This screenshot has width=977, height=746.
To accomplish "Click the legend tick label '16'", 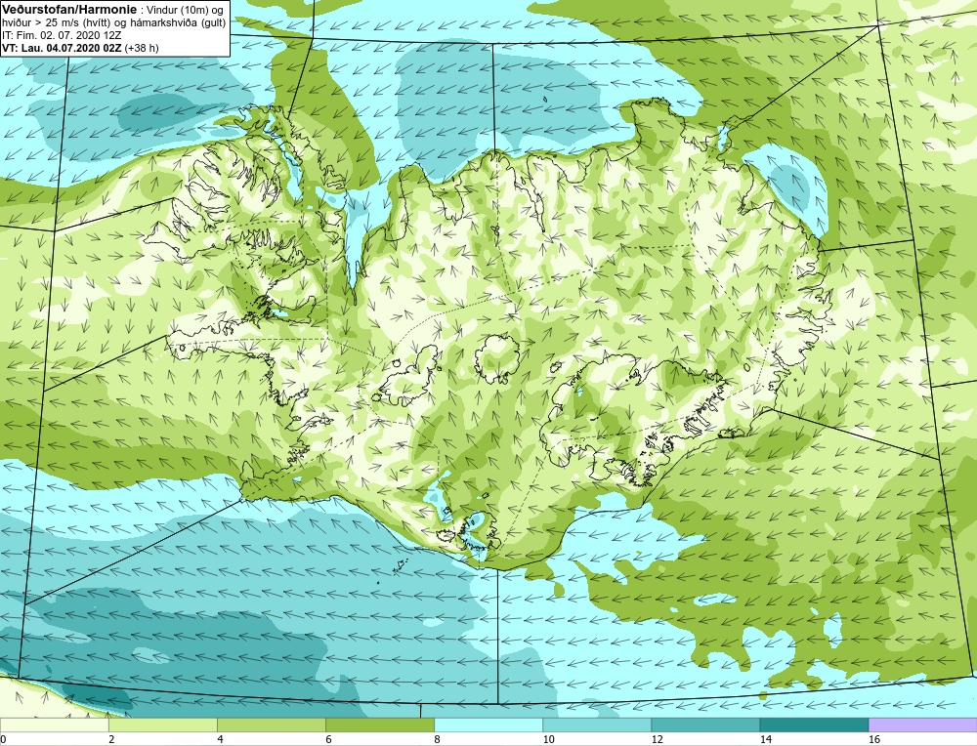I will point(874,739).
